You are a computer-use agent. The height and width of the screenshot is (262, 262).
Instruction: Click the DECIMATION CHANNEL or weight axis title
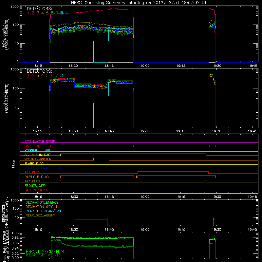(x=5, y=213)
